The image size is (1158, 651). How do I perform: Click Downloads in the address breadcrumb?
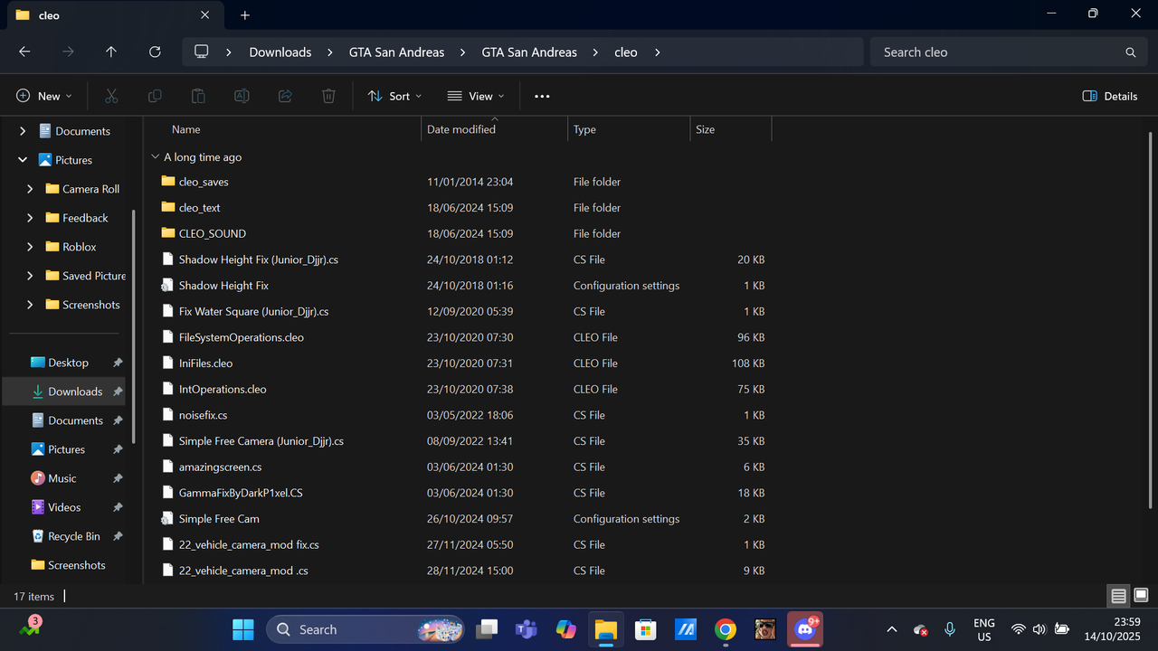[x=280, y=52]
